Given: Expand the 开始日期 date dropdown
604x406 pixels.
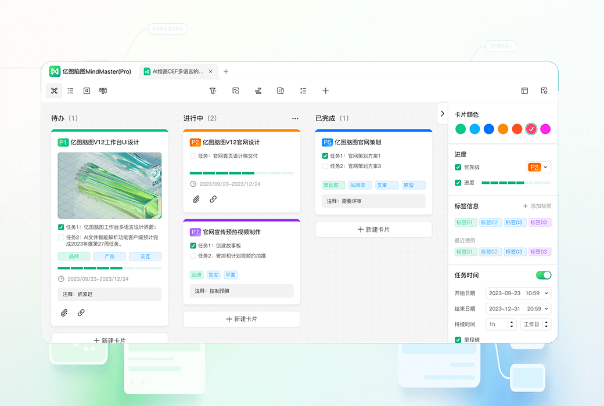Looking at the screenshot, I should point(546,293).
